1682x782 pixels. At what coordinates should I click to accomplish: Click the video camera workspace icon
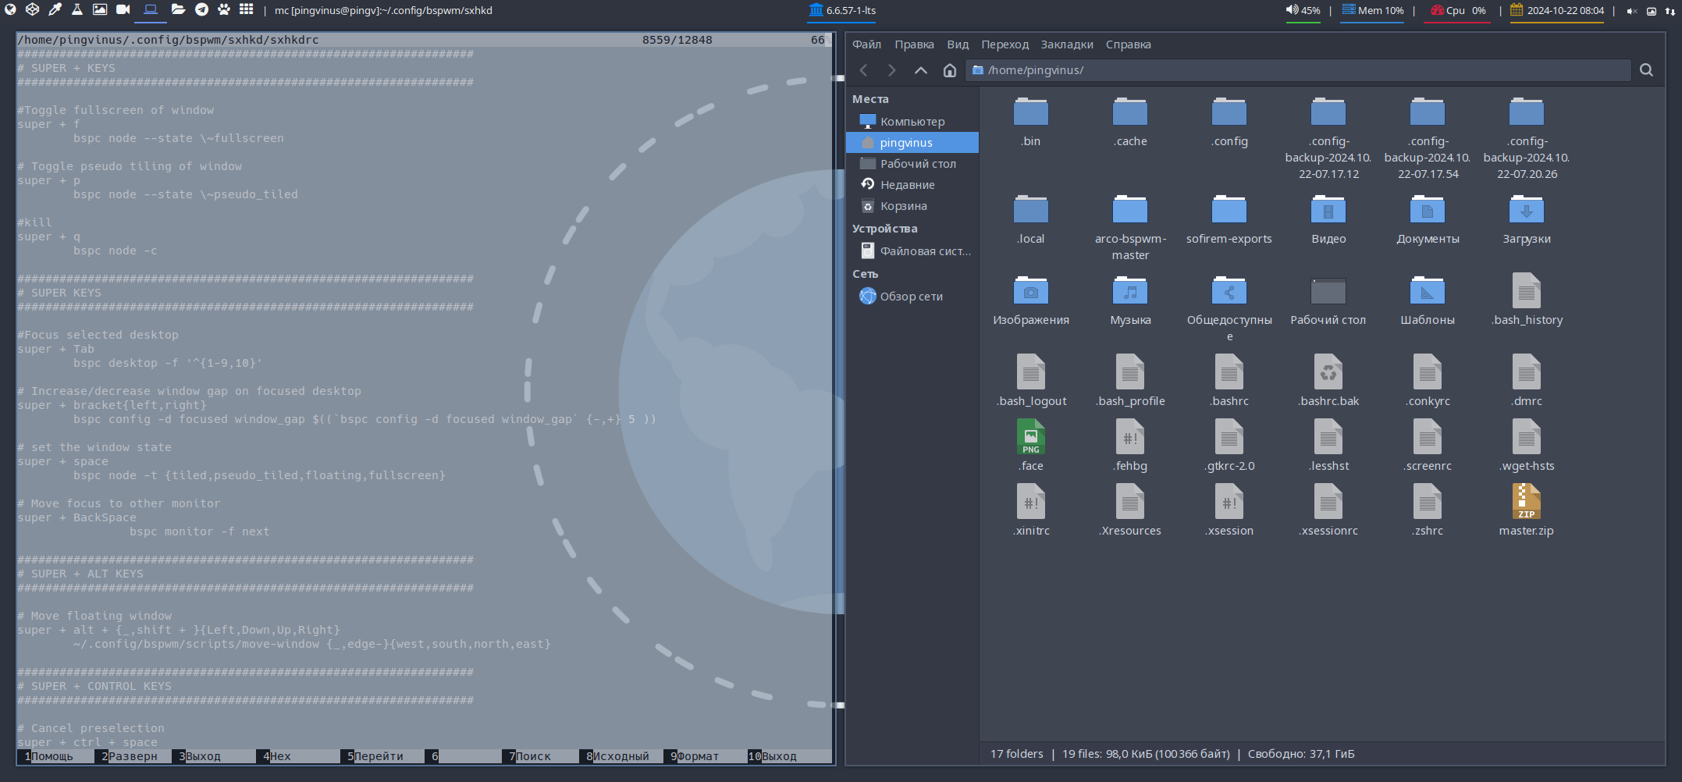tap(123, 10)
